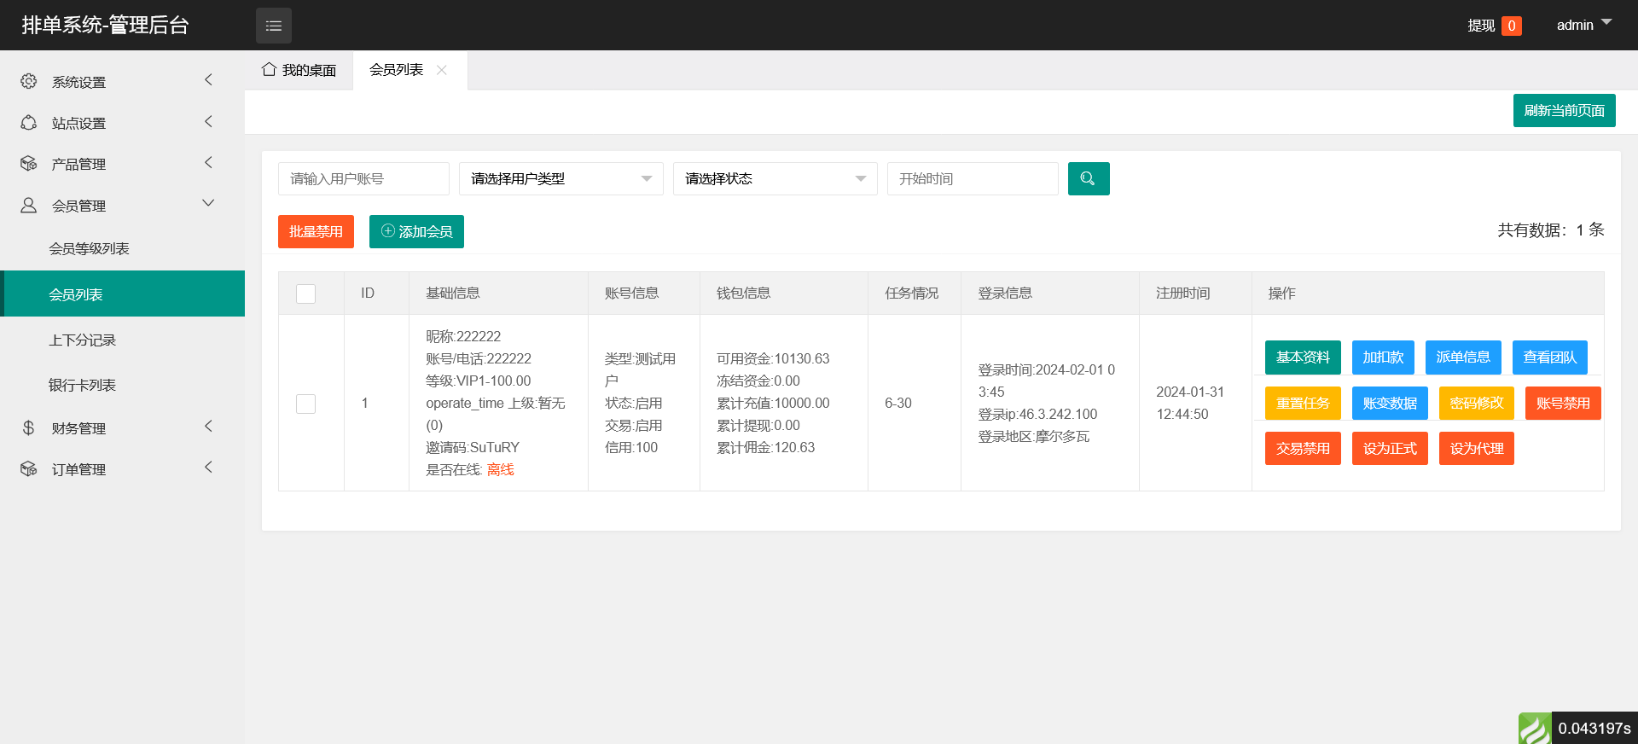The height and width of the screenshot is (744, 1638).
Task: Click the home icon on desktop tab
Action: pos(269,69)
